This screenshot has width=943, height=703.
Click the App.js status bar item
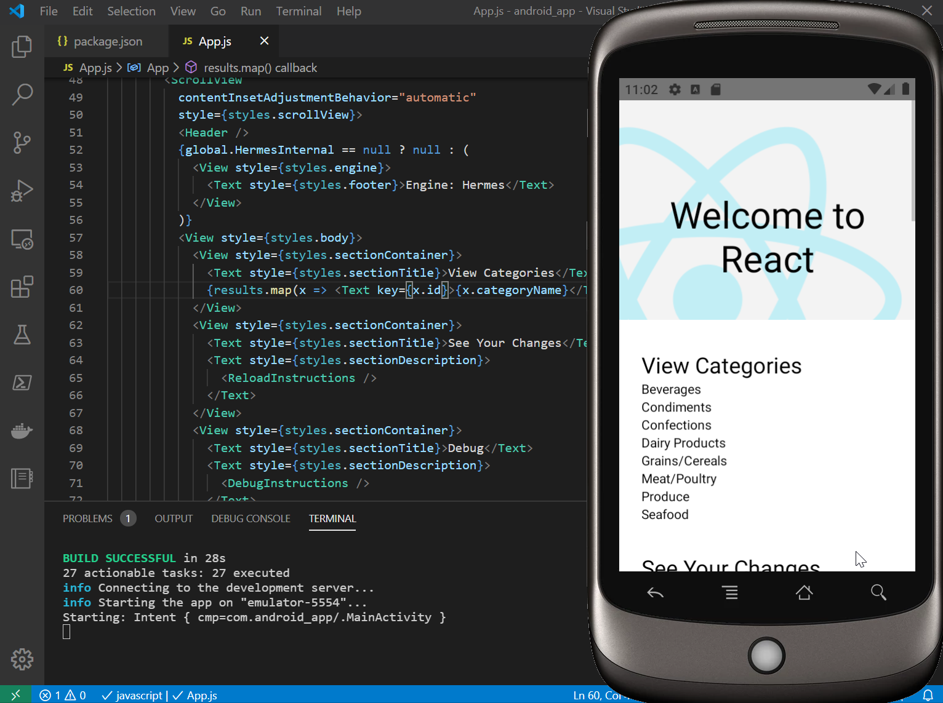coord(194,695)
